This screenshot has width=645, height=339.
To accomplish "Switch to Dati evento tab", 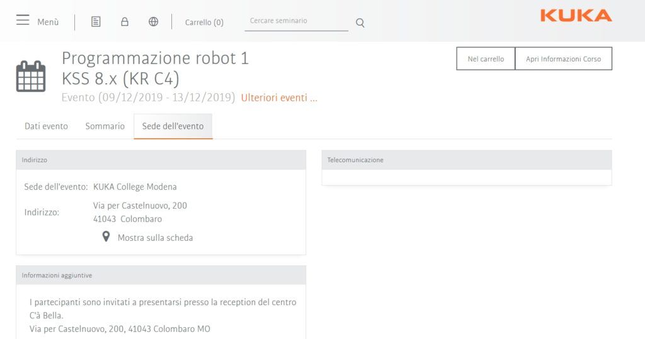I will (46, 126).
